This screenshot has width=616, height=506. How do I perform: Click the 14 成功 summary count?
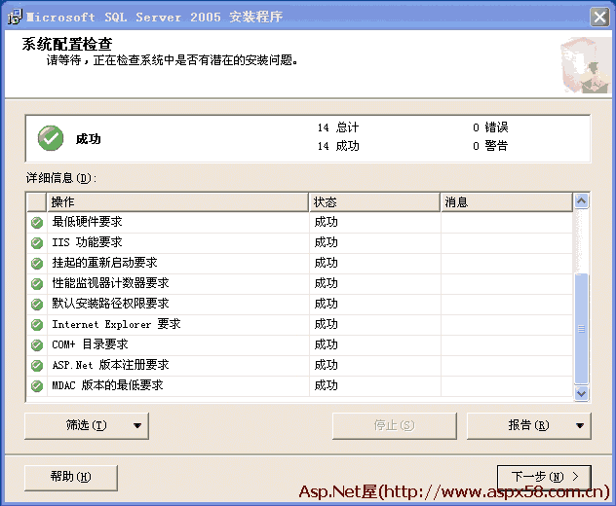click(338, 146)
